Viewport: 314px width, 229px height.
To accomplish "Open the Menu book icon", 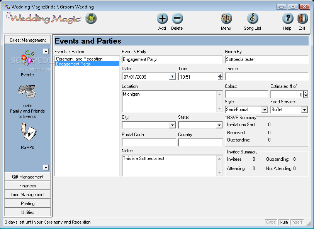I will coord(226,19).
